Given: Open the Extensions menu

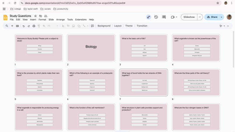Looking at the screenshot, I should [x=81, y=19].
